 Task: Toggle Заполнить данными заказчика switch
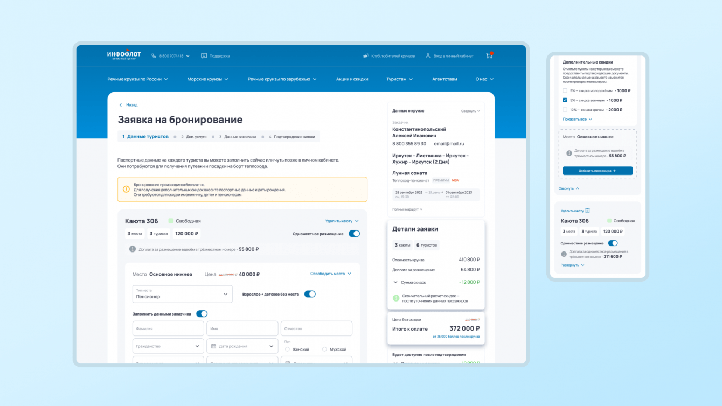point(202,314)
